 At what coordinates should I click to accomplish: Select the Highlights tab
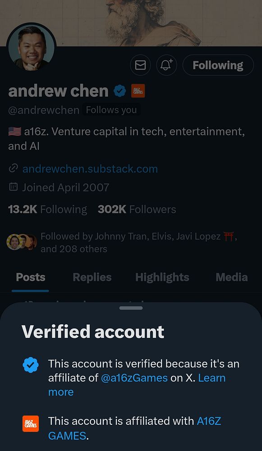162,277
